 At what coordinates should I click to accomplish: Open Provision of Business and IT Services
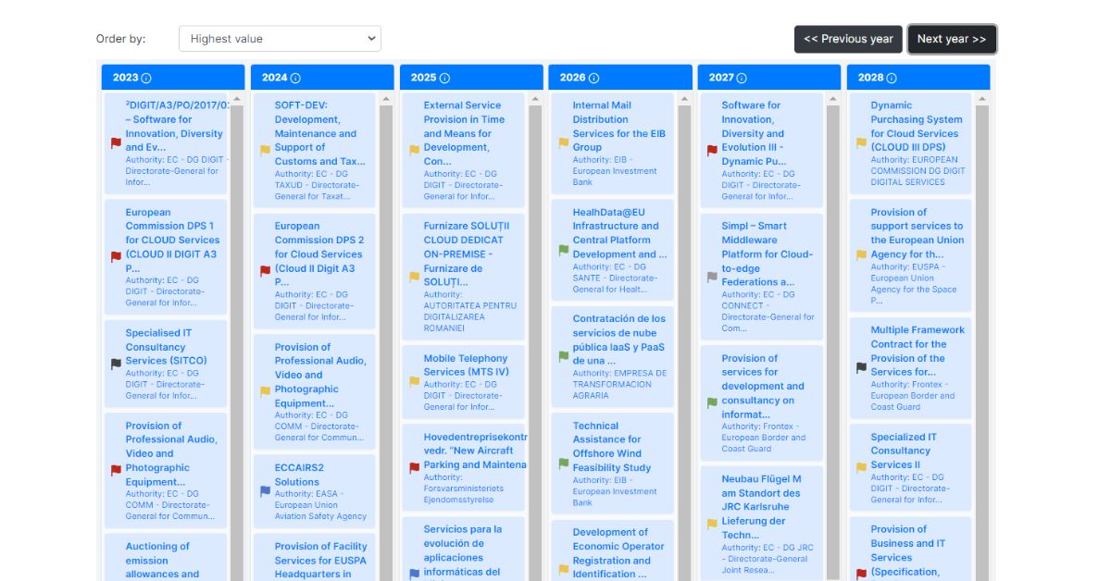coord(908,550)
